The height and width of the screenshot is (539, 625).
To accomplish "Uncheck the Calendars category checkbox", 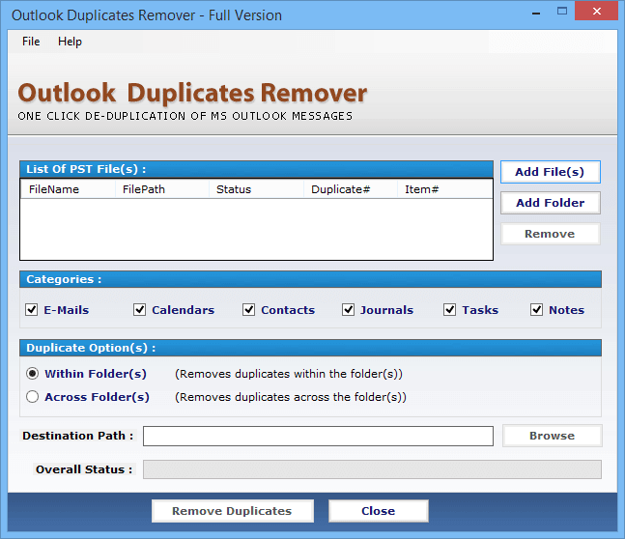I will tap(139, 310).
